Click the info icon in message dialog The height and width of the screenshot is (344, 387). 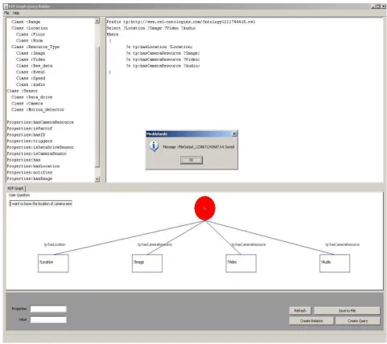coord(154,146)
